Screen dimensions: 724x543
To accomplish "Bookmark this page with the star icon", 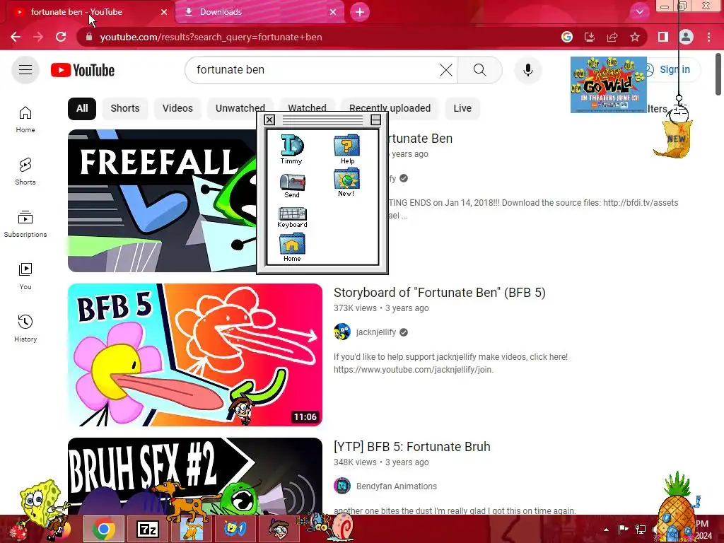I will 635,37.
